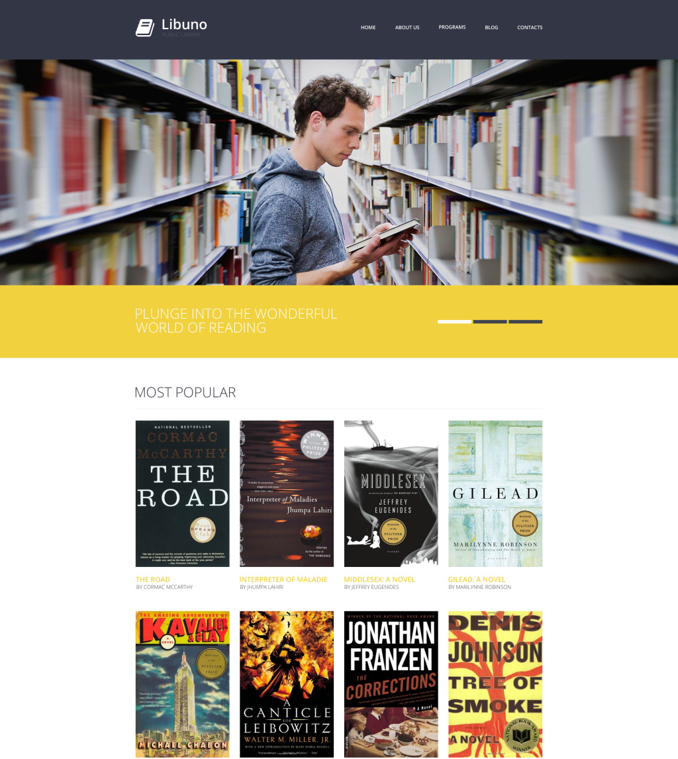
Task: Open A Canticle for Leibowitz cover
Action: coord(287,684)
